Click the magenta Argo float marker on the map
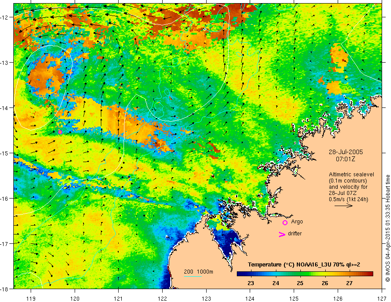Viewport: 391px width, 302px height. click(x=60, y=132)
